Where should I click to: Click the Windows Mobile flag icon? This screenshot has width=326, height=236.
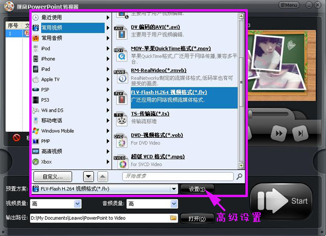point(36,131)
